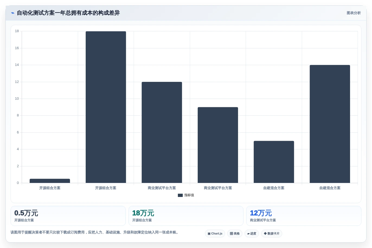
Task: Click the 图表分析 label in the header
Action: click(x=354, y=13)
